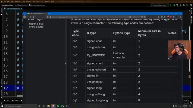Toggle reader view icon in address bar
Image resolution: width=193 pixels, height=108 pixels.
(x=130, y=17)
